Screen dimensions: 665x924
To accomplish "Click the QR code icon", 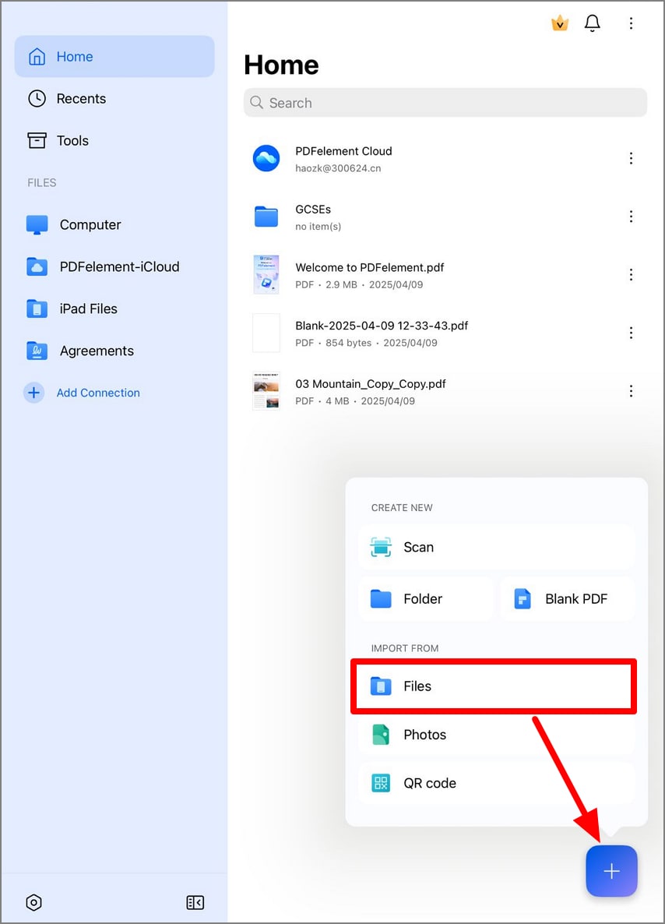I will pos(381,782).
